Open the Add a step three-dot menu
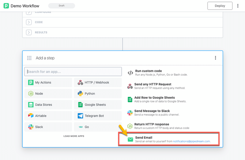Viewport: 245px width, 160px height. point(215,58)
